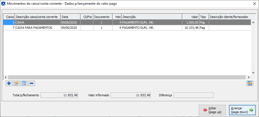This screenshot has height=117, width=259.
Task: Click the Hist column header
Action: click(117, 17)
